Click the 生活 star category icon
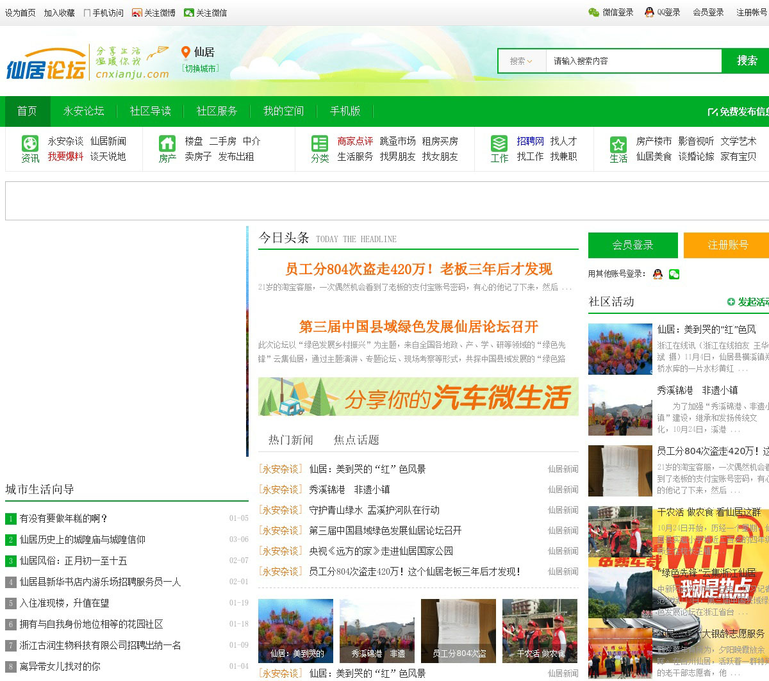The width and height of the screenshot is (769, 681). 618,144
